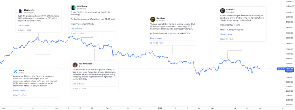Click the CoinDesk logo on BlackRock tweet
This screenshot has height=110, width=295.
point(223,11)
